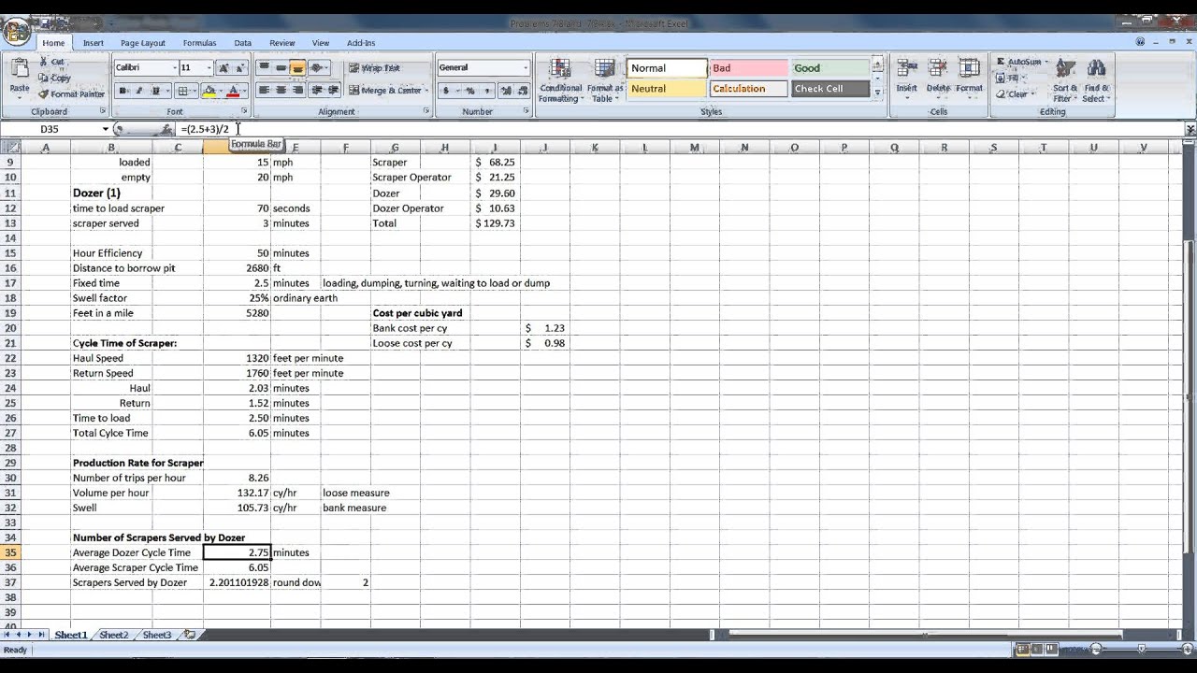
Task: Increase font size with Grow Font
Action: pyautogui.click(x=224, y=67)
